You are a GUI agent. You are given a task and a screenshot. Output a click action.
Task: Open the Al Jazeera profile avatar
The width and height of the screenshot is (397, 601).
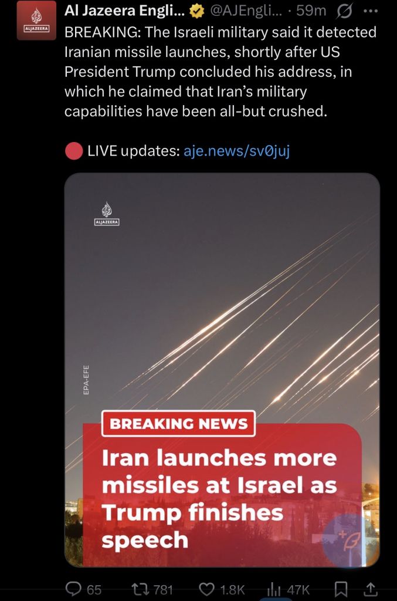coord(36,21)
